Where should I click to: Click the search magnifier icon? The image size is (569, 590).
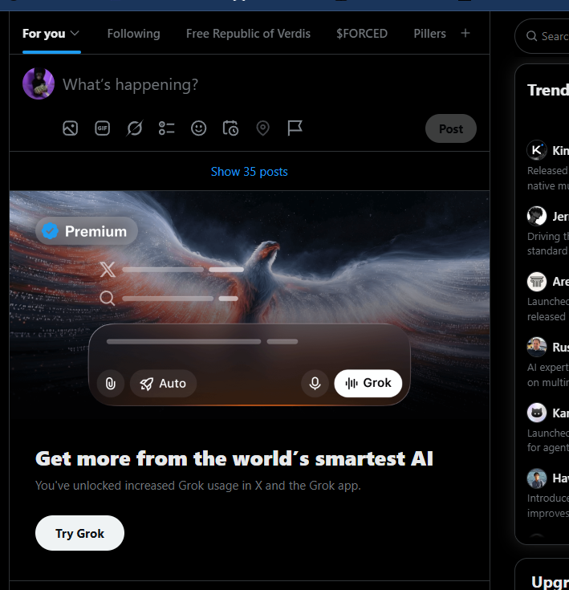(x=531, y=36)
